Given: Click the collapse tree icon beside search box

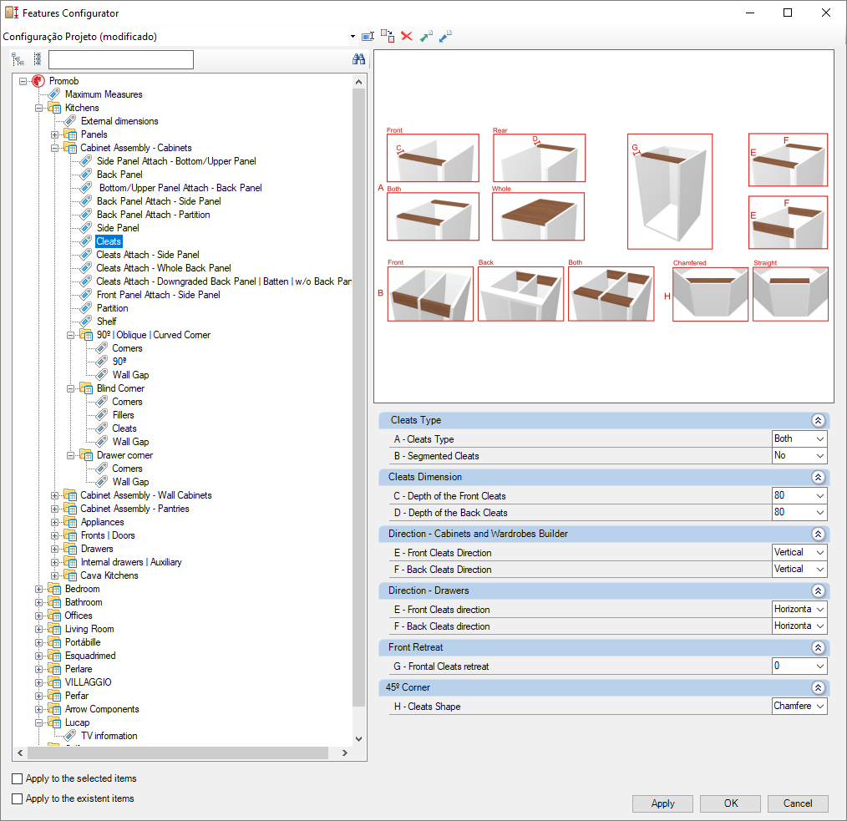Looking at the screenshot, I should pyautogui.click(x=37, y=59).
